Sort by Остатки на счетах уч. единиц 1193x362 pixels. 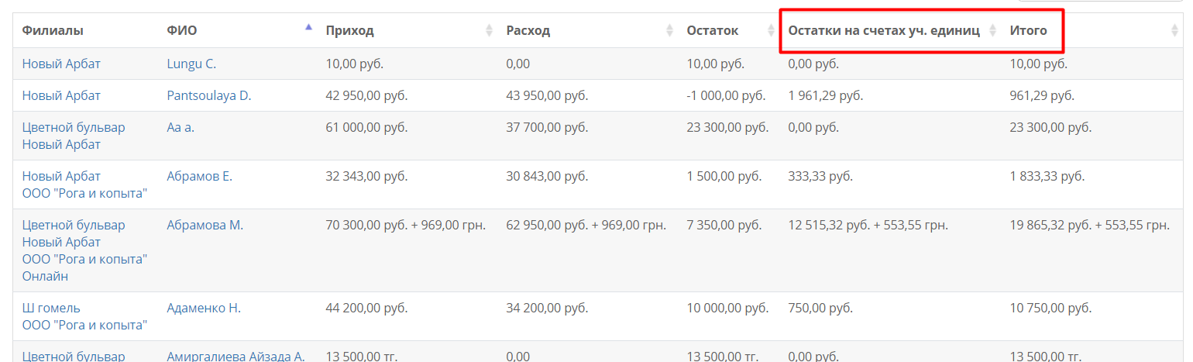tap(884, 30)
